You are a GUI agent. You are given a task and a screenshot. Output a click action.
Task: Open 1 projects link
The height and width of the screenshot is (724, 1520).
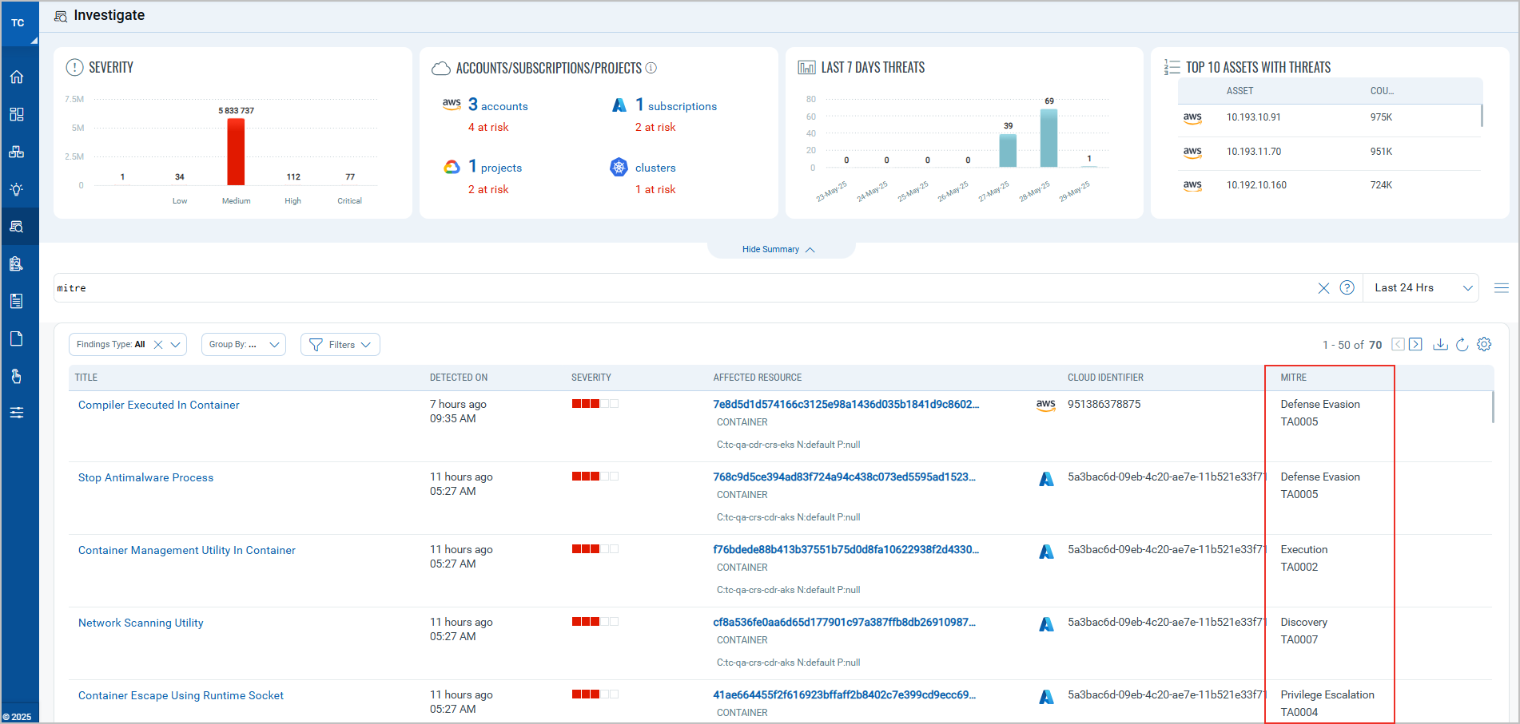[x=495, y=167]
